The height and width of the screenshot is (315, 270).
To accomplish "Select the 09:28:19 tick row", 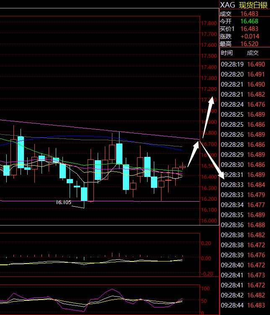I will (243, 64).
